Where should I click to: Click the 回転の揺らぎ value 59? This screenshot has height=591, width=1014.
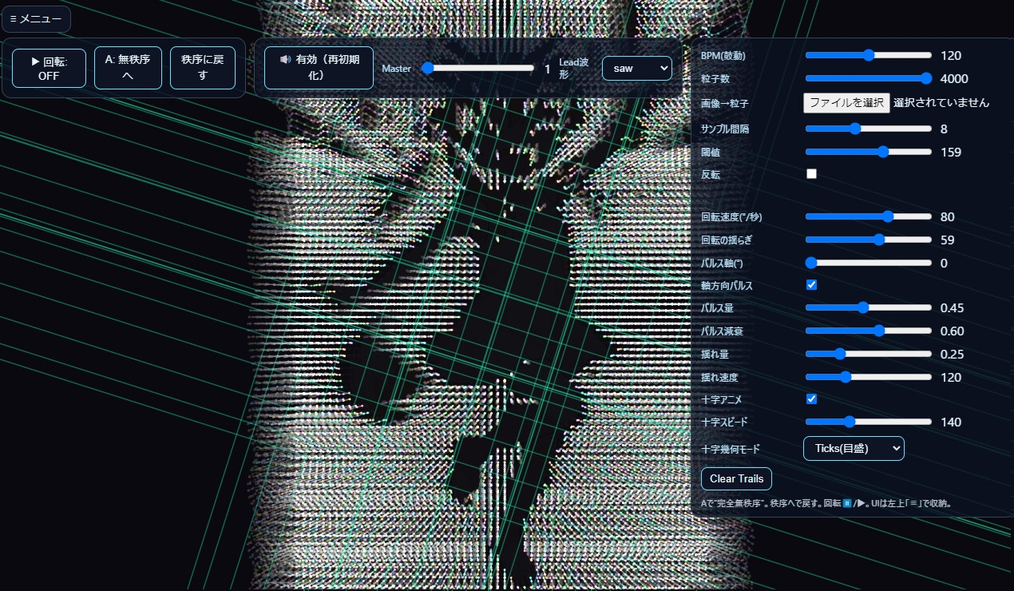[x=948, y=240]
